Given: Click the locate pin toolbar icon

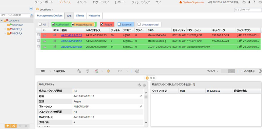Looking at the screenshot, I should pyautogui.click(x=87, y=71).
